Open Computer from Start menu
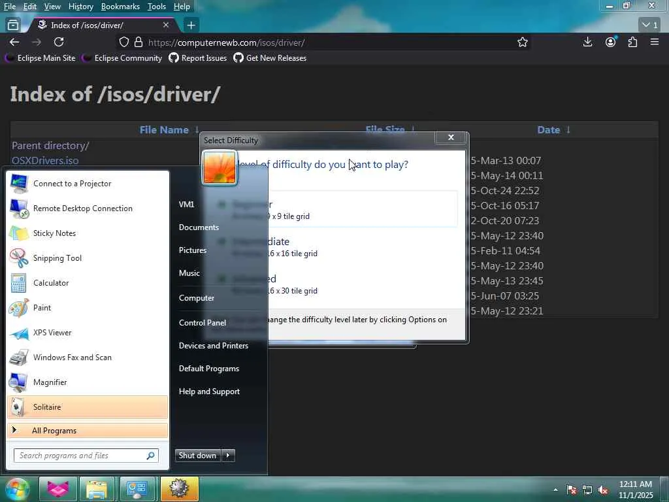This screenshot has height=502, width=669. (196, 298)
